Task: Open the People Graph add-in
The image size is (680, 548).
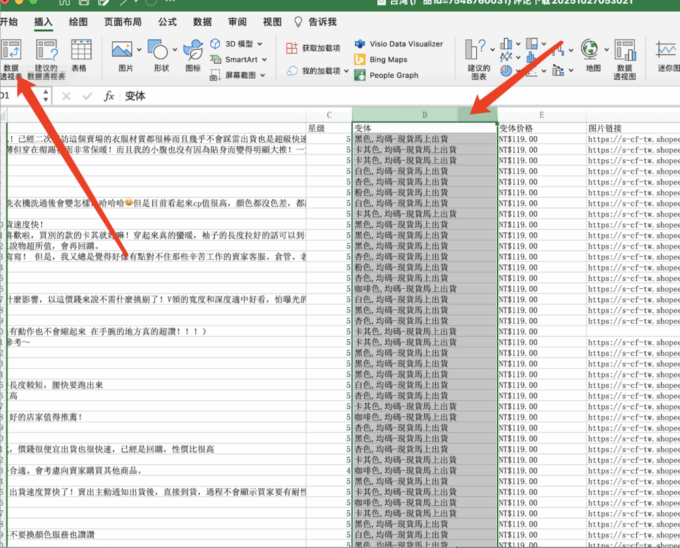Action: click(x=393, y=75)
